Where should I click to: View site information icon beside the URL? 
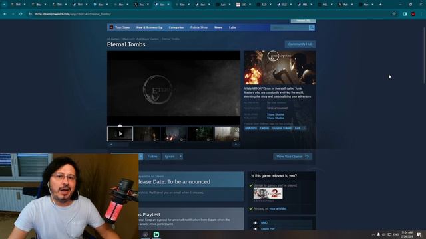click(31, 14)
